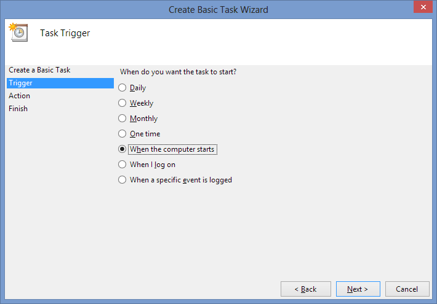This screenshot has width=437, height=304.
Task: Cancel the wizard with the Cancel button
Action: (x=407, y=289)
